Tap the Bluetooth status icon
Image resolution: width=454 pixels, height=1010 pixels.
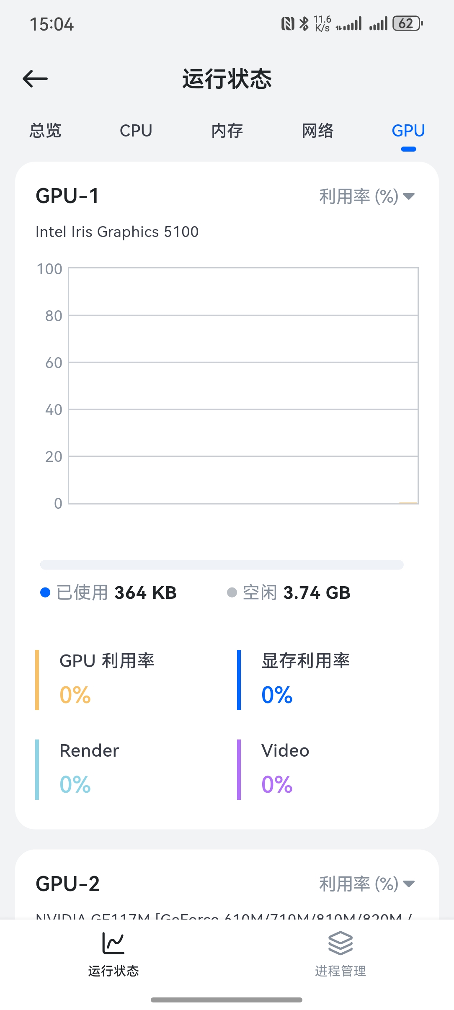[304, 24]
